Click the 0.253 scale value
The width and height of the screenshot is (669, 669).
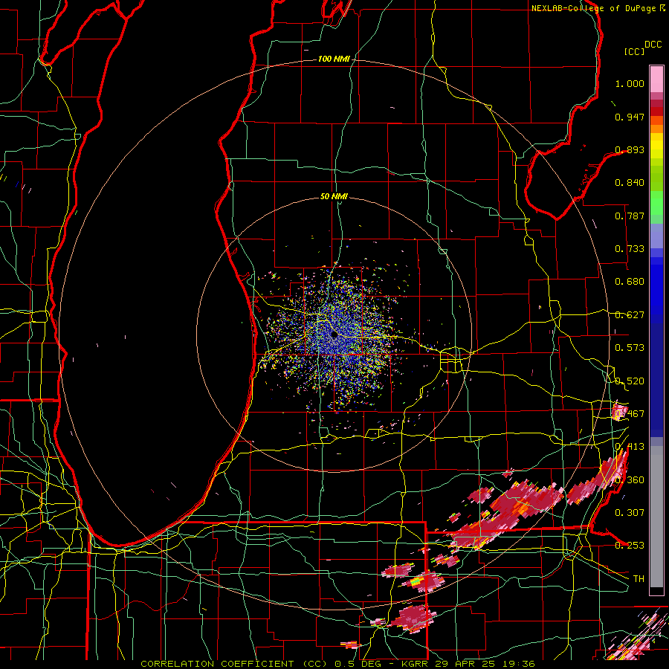click(x=630, y=546)
